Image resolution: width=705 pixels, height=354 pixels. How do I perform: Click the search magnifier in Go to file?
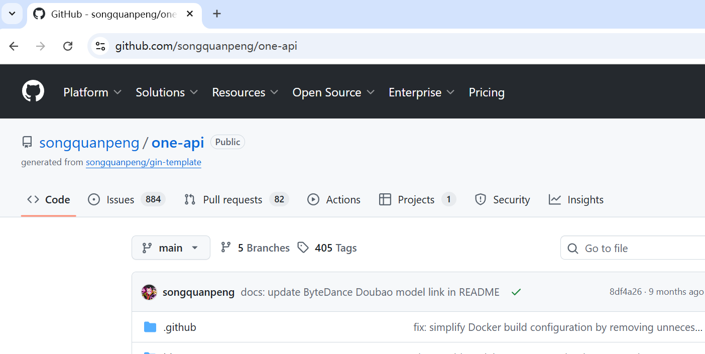click(572, 248)
